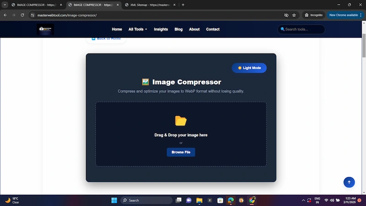The height and width of the screenshot is (206, 366).
Task: Click the Back to Home link
Action: tap(106, 39)
